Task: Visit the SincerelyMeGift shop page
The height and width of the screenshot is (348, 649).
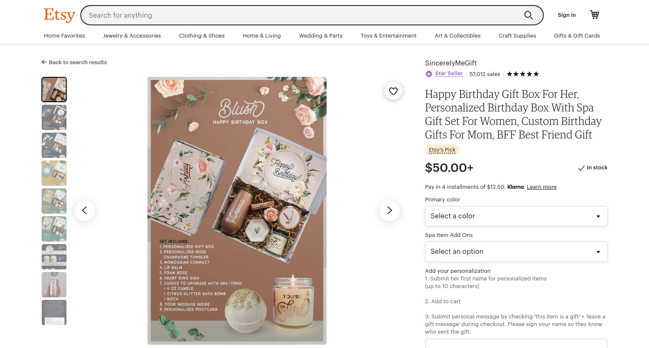Action: tap(451, 63)
